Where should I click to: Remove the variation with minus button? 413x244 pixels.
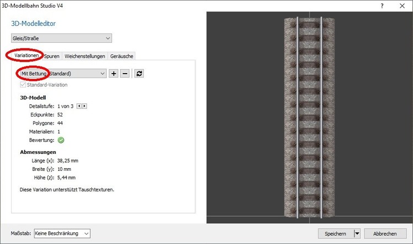coord(125,74)
